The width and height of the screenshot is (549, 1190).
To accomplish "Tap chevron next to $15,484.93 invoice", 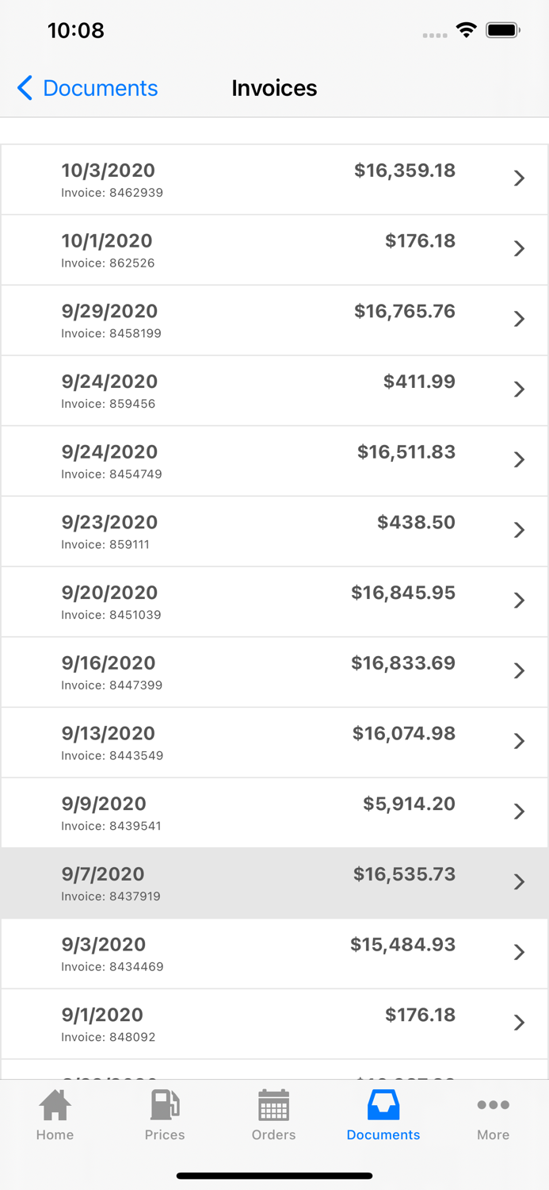I will coord(520,952).
